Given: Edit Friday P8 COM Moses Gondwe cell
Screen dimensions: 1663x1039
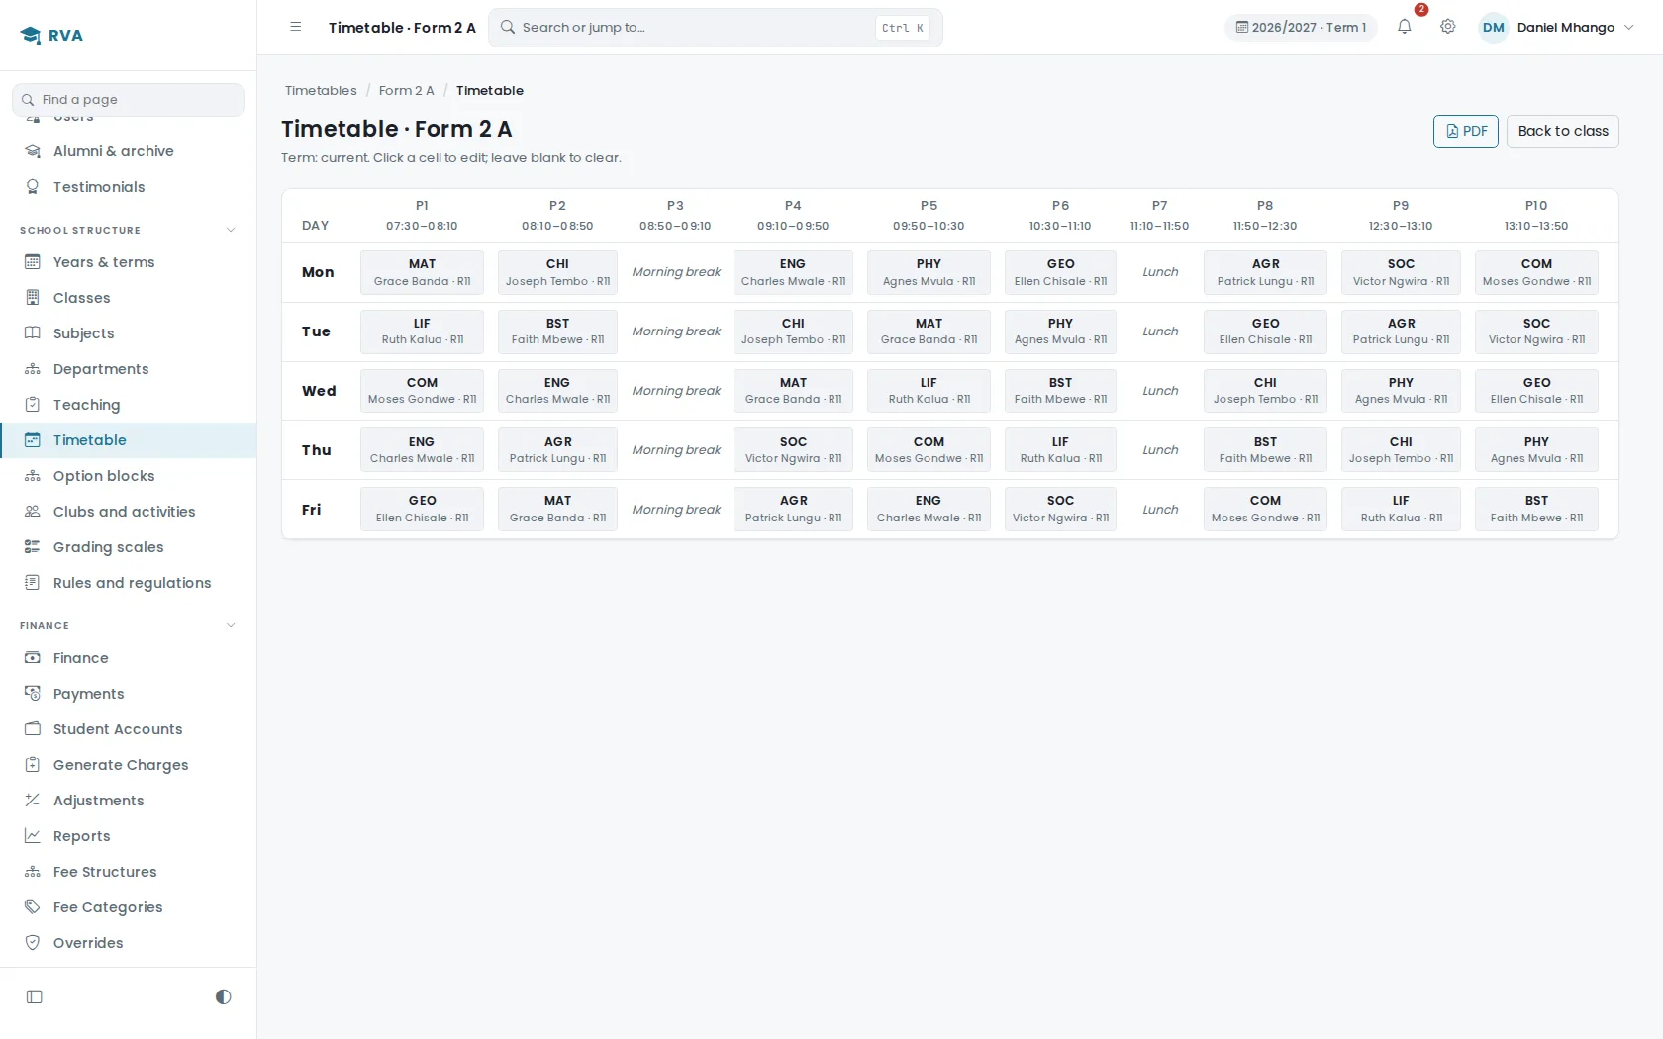Looking at the screenshot, I should pyautogui.click(x=1265, y=510).
